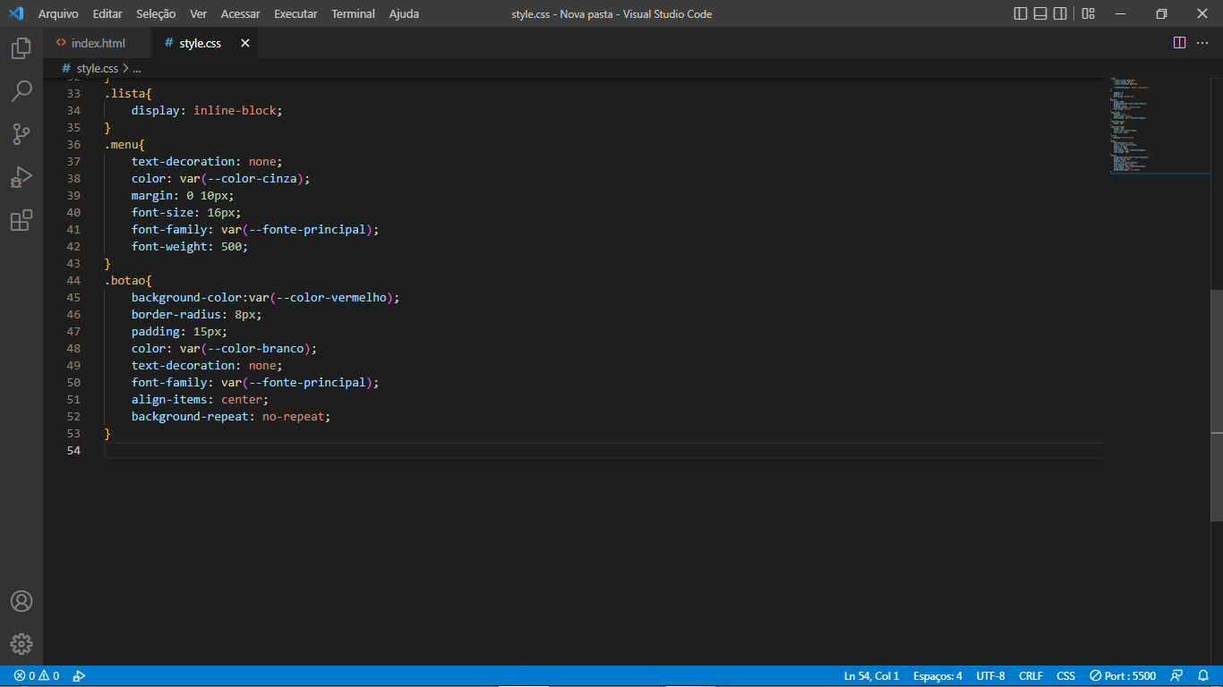Click line number 36 in the gutter

click(x=73, y=144)
